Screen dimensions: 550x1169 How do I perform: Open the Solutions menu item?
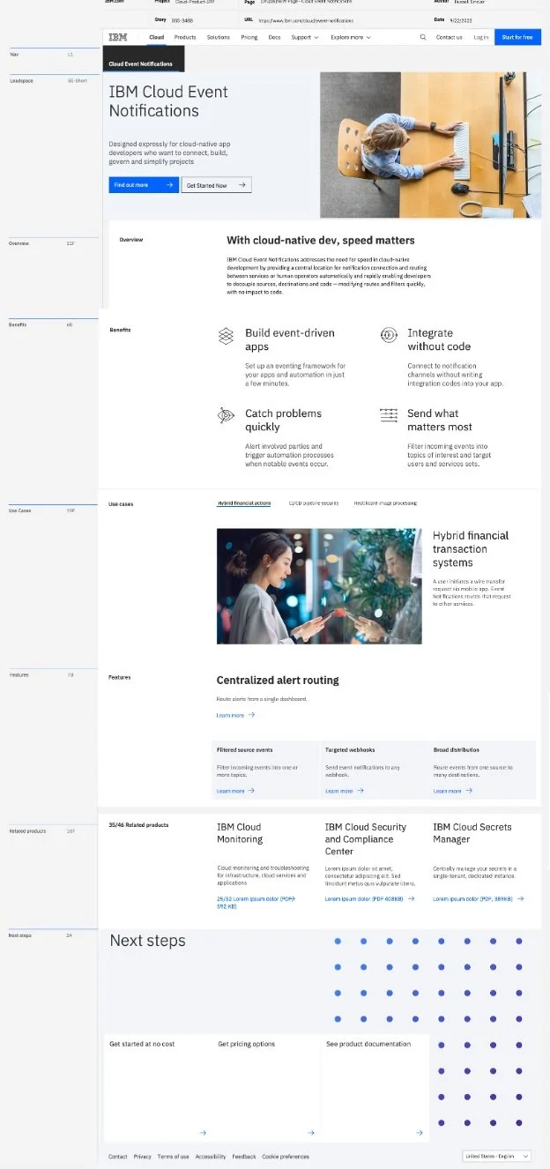tap(219, 37)
